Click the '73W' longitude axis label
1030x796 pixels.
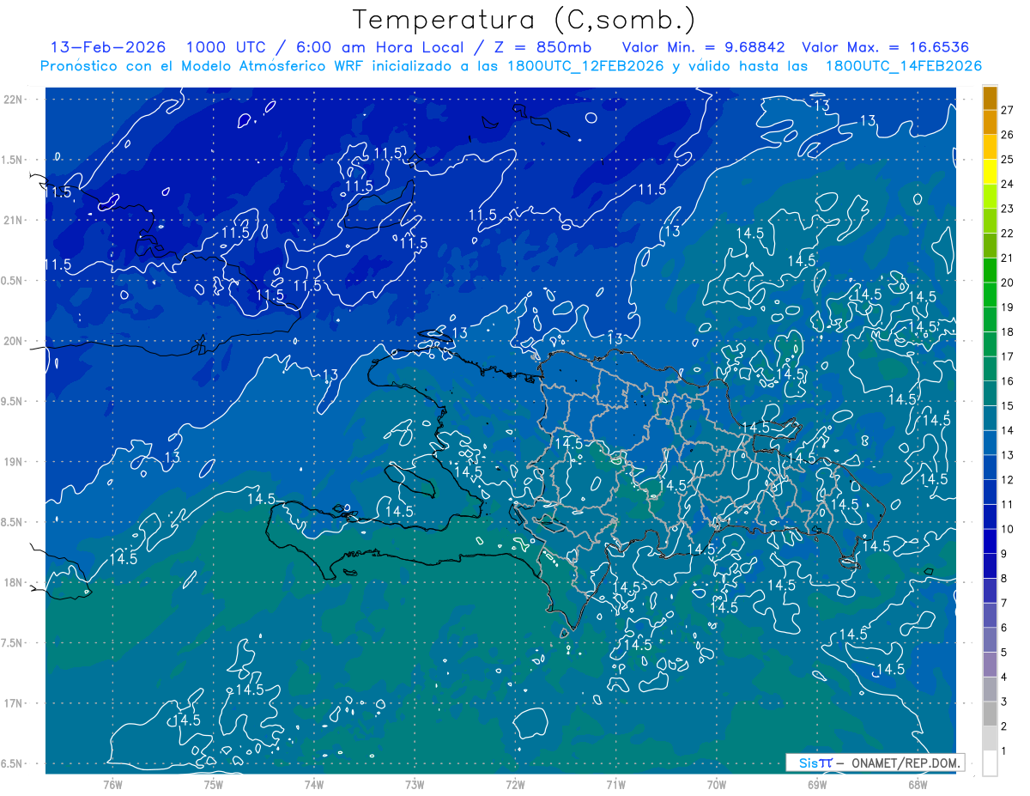click(x=415, y=784)
